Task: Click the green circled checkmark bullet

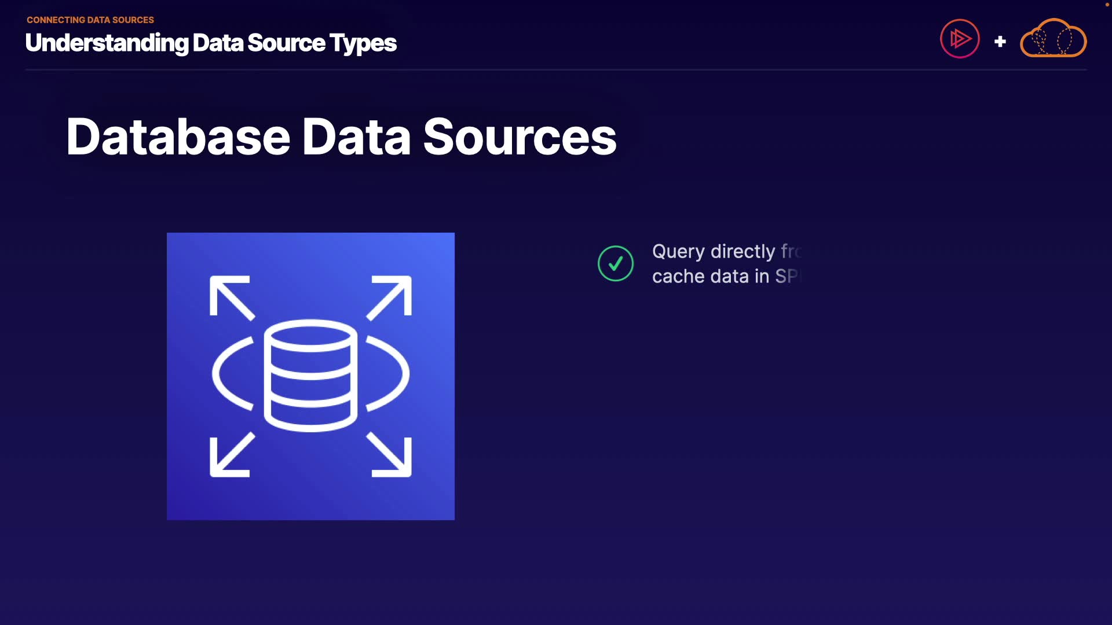Action: [x=616, y=264]
